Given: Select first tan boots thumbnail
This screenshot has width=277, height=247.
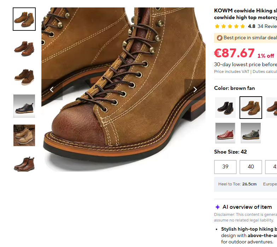Looking at the screenshot, I should [x=24, y=19].
